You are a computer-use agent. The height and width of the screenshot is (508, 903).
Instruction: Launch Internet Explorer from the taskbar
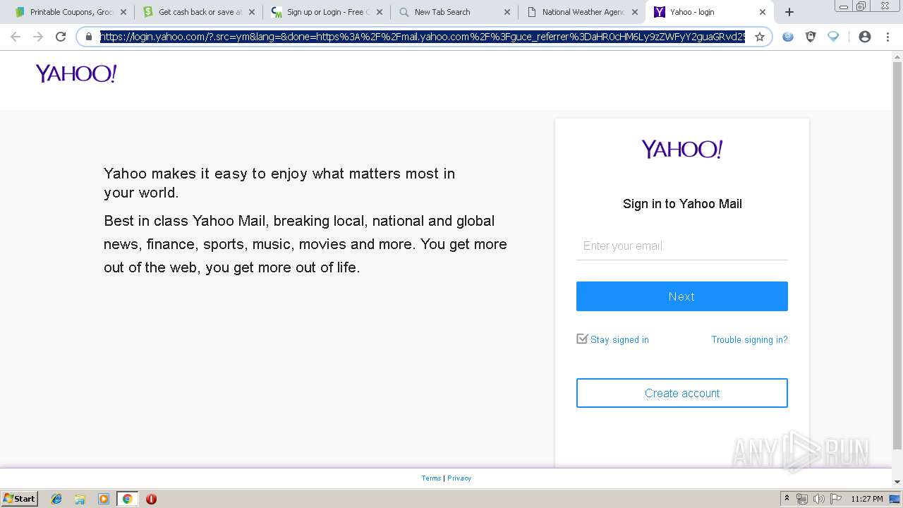[56, 499]
